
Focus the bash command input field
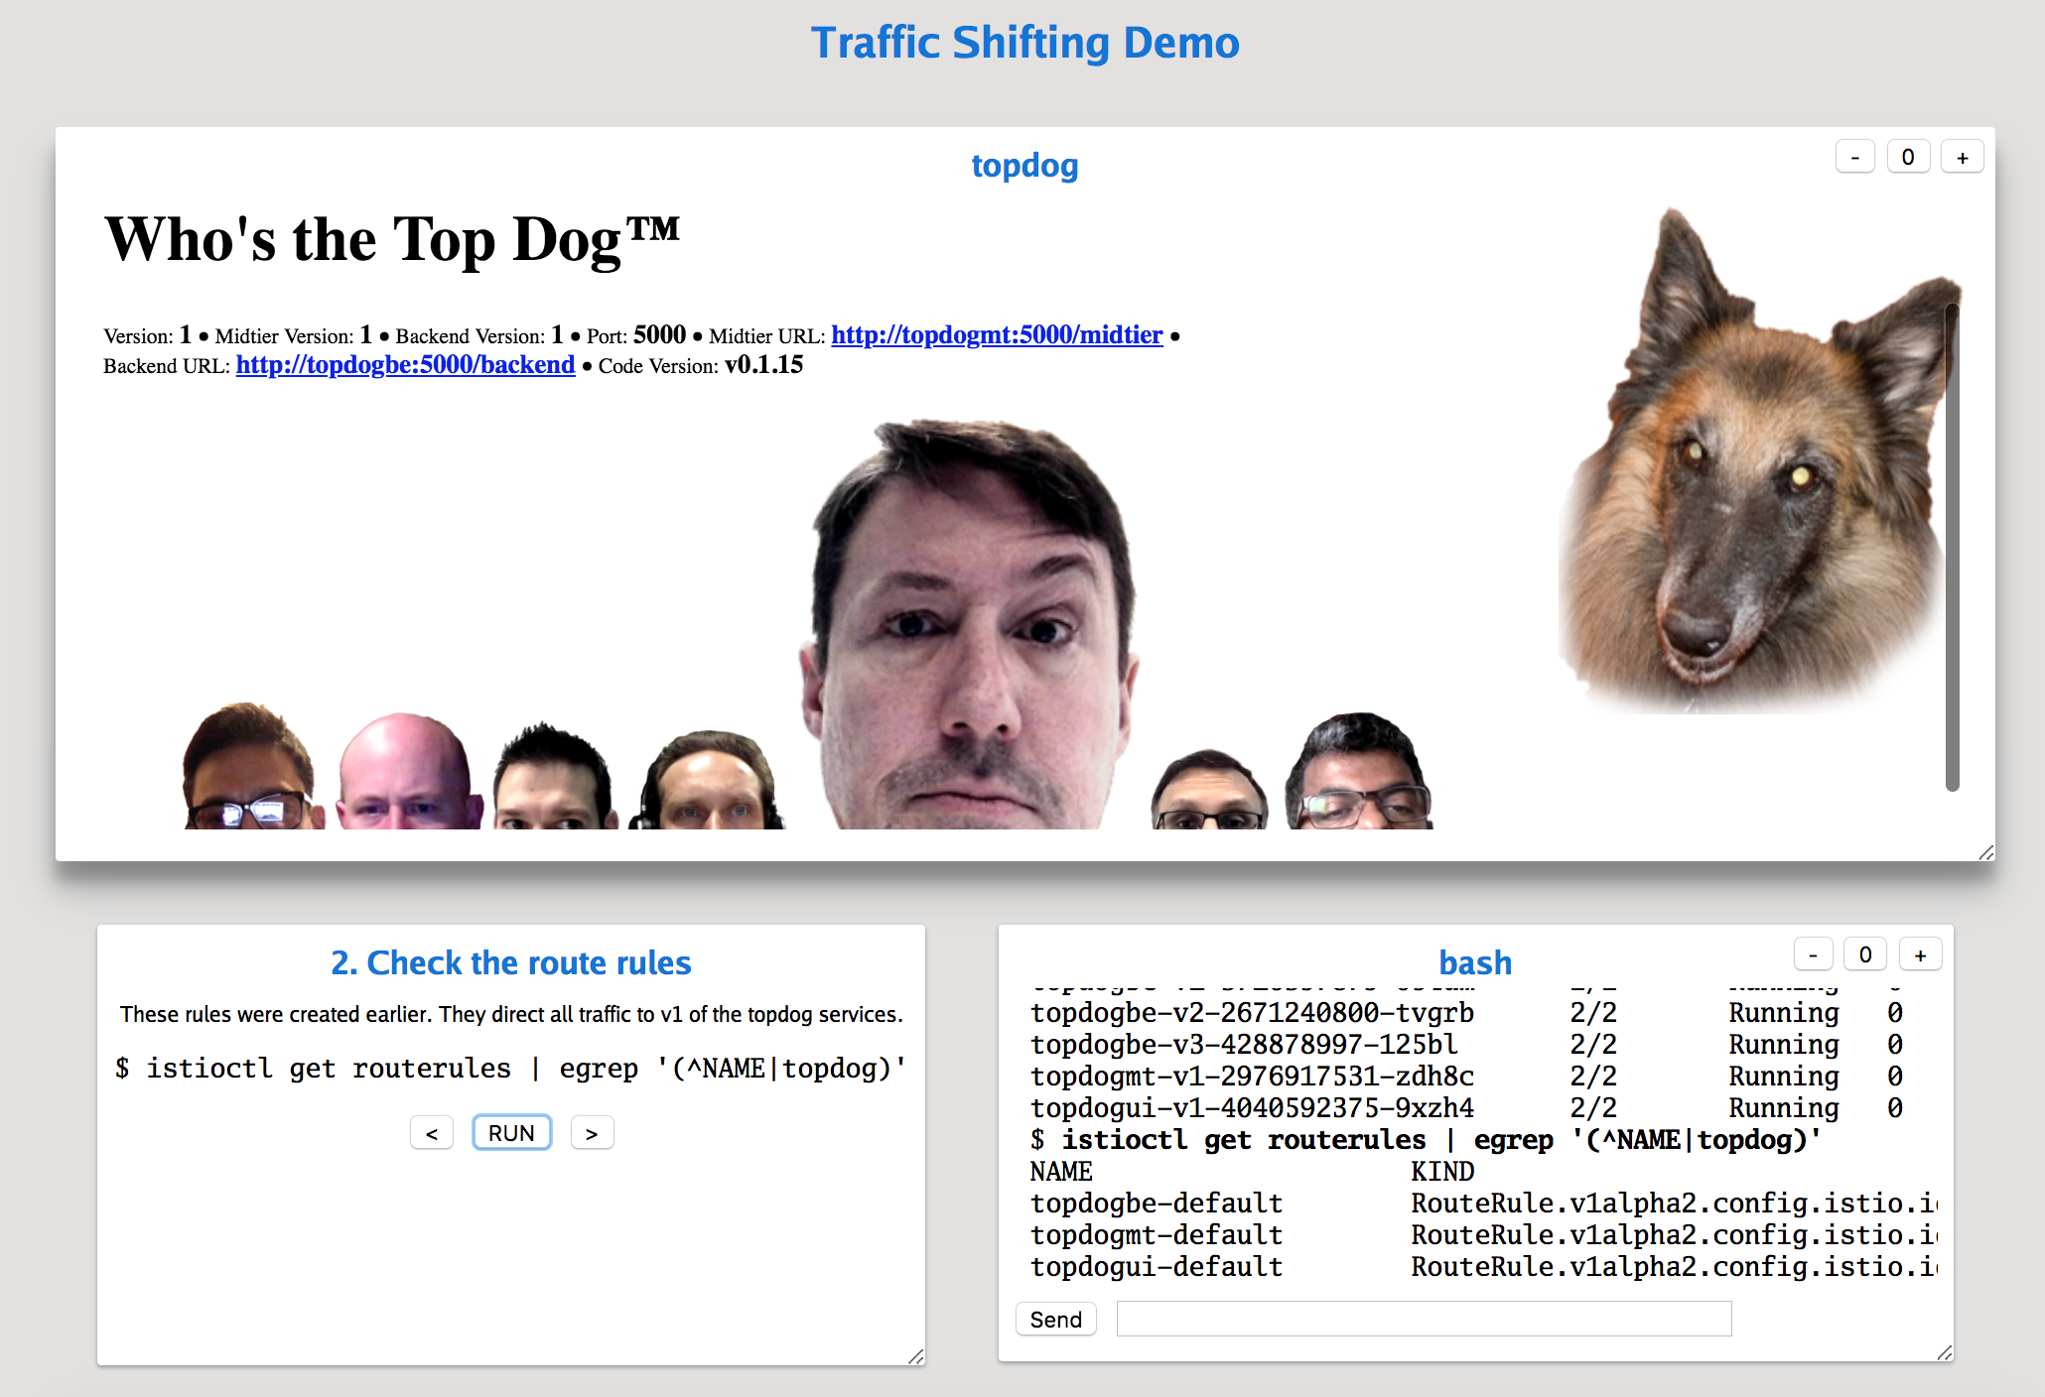pyautogui.click(x=1424, y=1319)
